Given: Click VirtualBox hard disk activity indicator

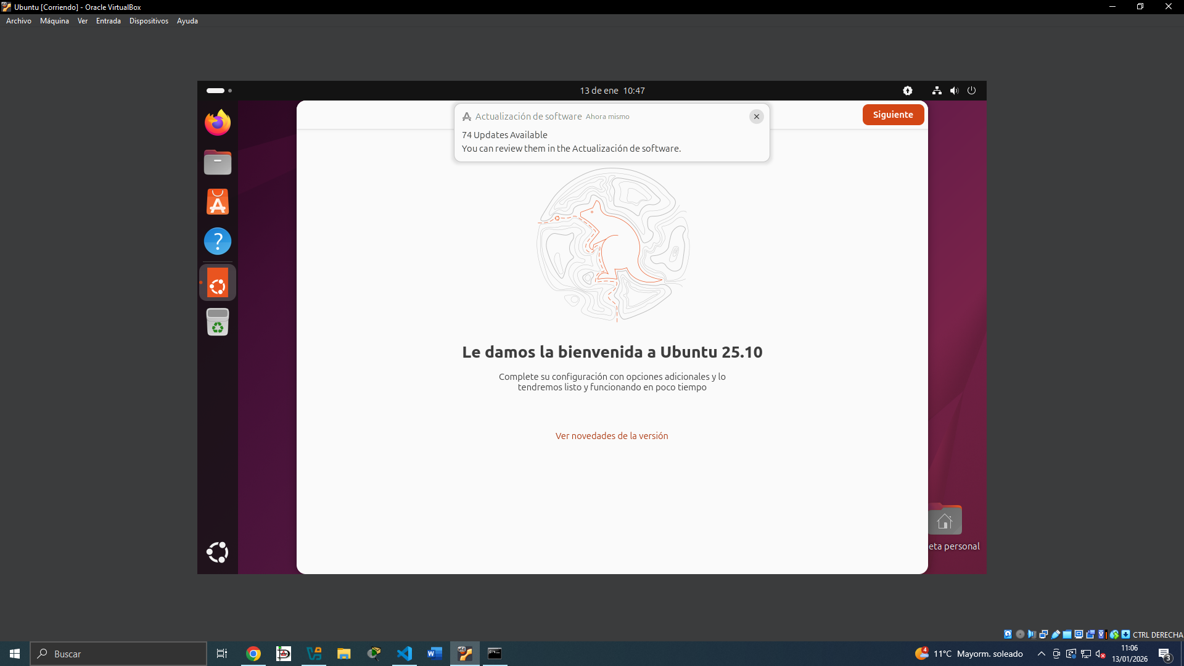Looking at the screenshot, I should pyautogui.click(x=1008, y=635).
